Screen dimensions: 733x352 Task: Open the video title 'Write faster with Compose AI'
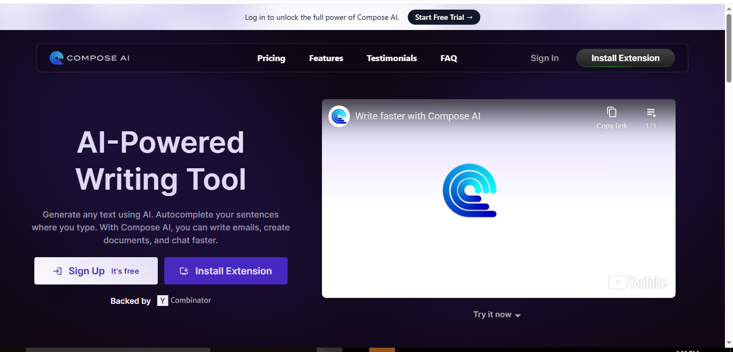pyautogui.click(x=417, y=116)
